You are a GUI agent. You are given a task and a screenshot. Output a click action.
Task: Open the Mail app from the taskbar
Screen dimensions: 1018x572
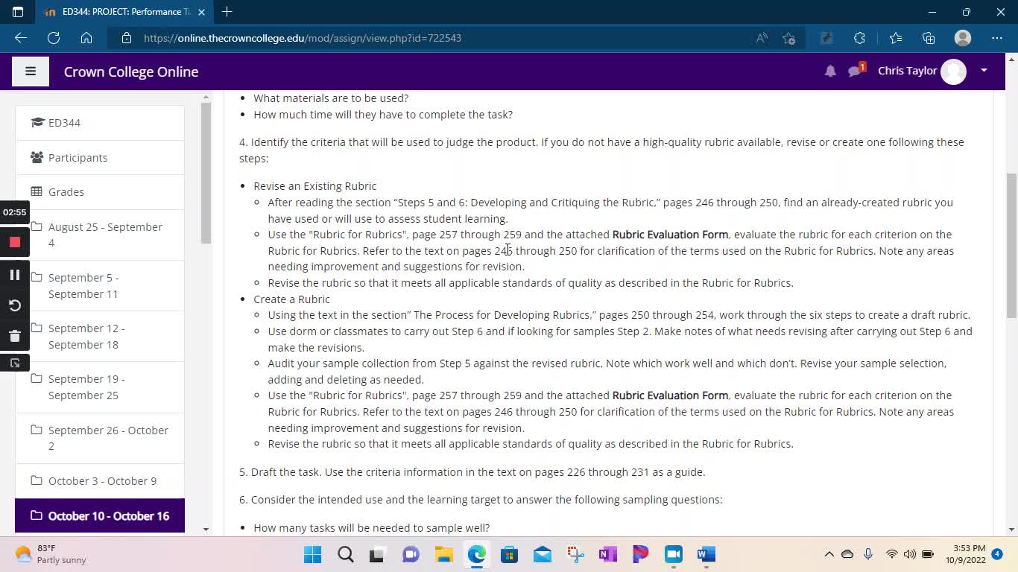[543, 554]
